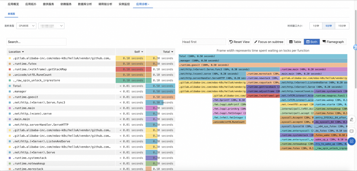
Task: Select the 1分钟 time window option
Action: click(x=316, y=26)
